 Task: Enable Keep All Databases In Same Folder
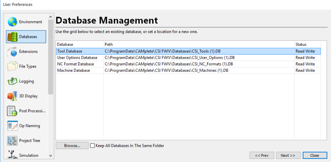point(93,146)
